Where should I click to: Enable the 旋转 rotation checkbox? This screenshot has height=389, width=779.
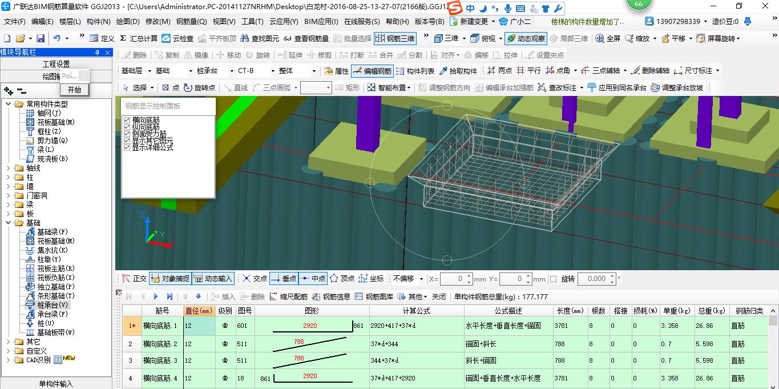pos(553,279)
